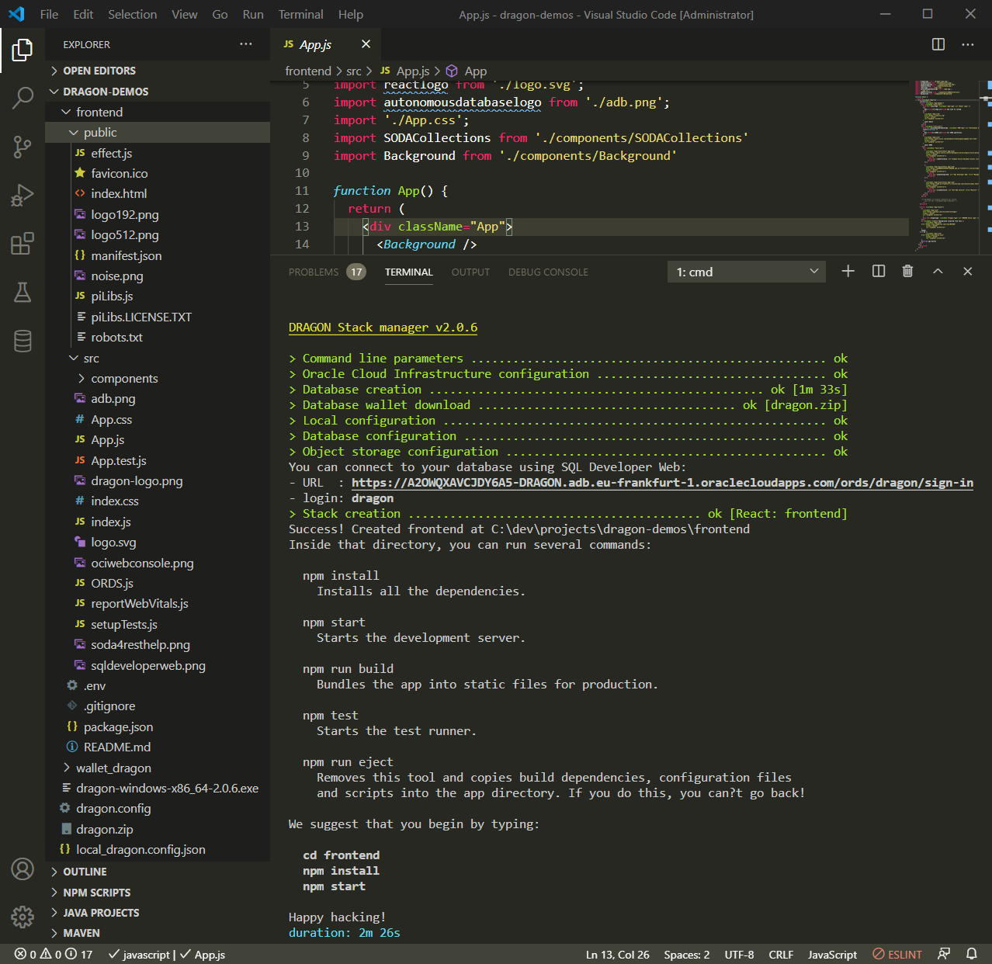
Task: Open the Extensions view
Action: tap(22, 243)
